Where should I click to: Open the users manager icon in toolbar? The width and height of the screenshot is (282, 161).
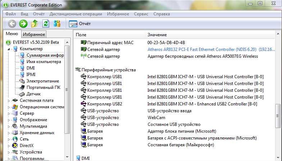point(57,24)
